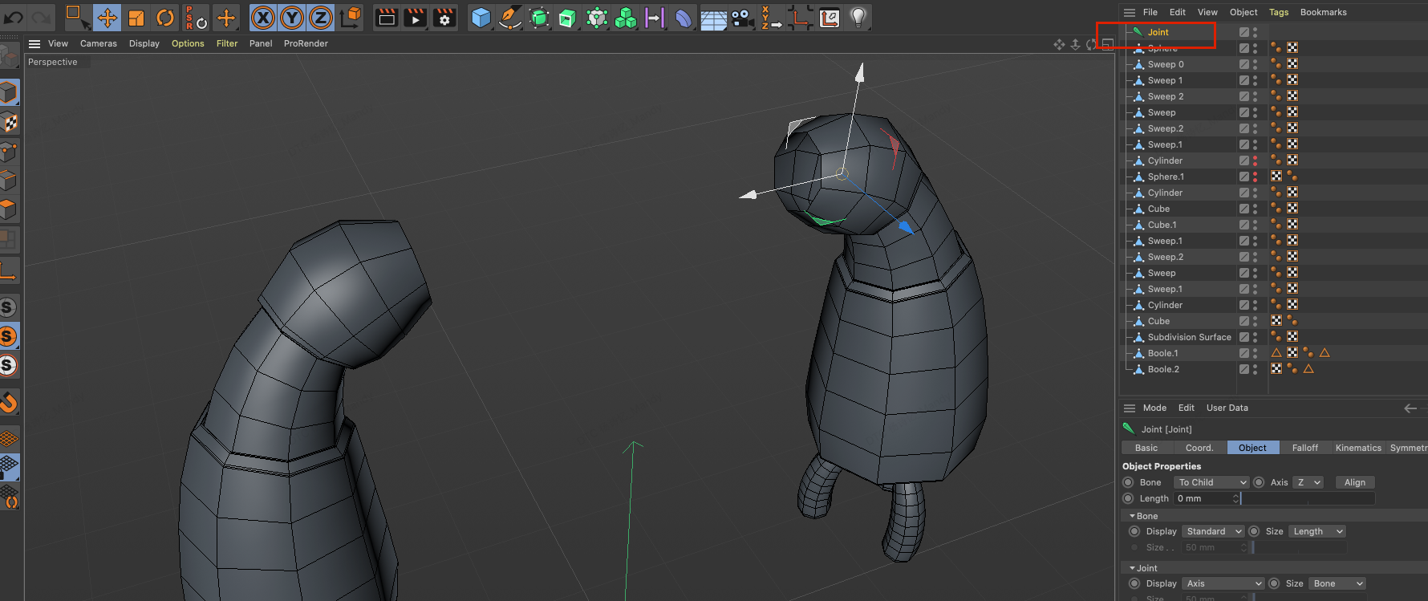Open the Cameras viewport menu

pyautogui.click(x=98, y=43)
